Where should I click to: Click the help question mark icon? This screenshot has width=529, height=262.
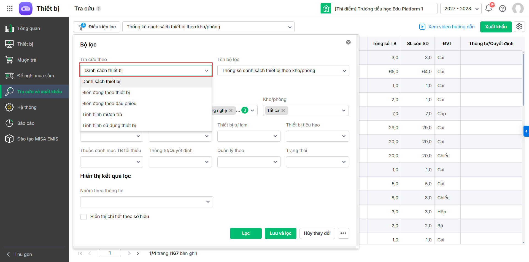[x=503, y=9]
